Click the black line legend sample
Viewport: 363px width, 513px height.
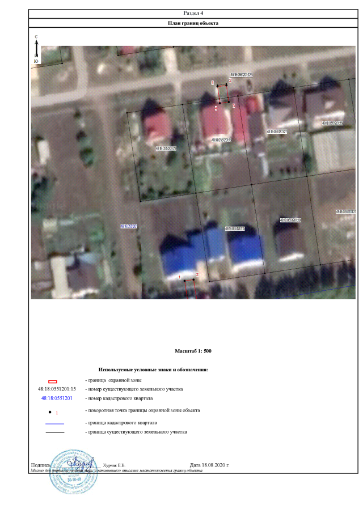(54, 433)
